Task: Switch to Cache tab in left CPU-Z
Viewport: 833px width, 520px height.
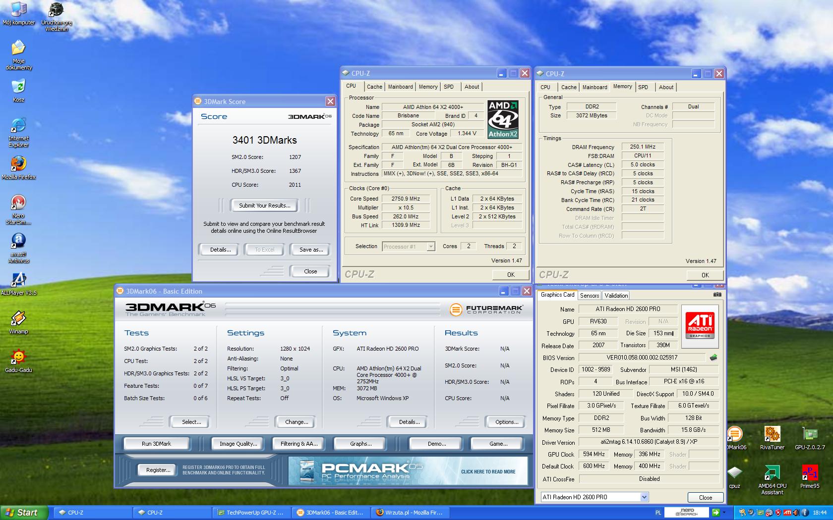Action: point(374,87)
